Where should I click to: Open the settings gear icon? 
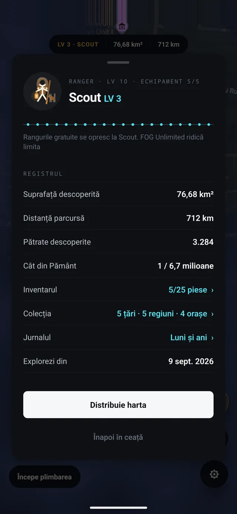214,474
